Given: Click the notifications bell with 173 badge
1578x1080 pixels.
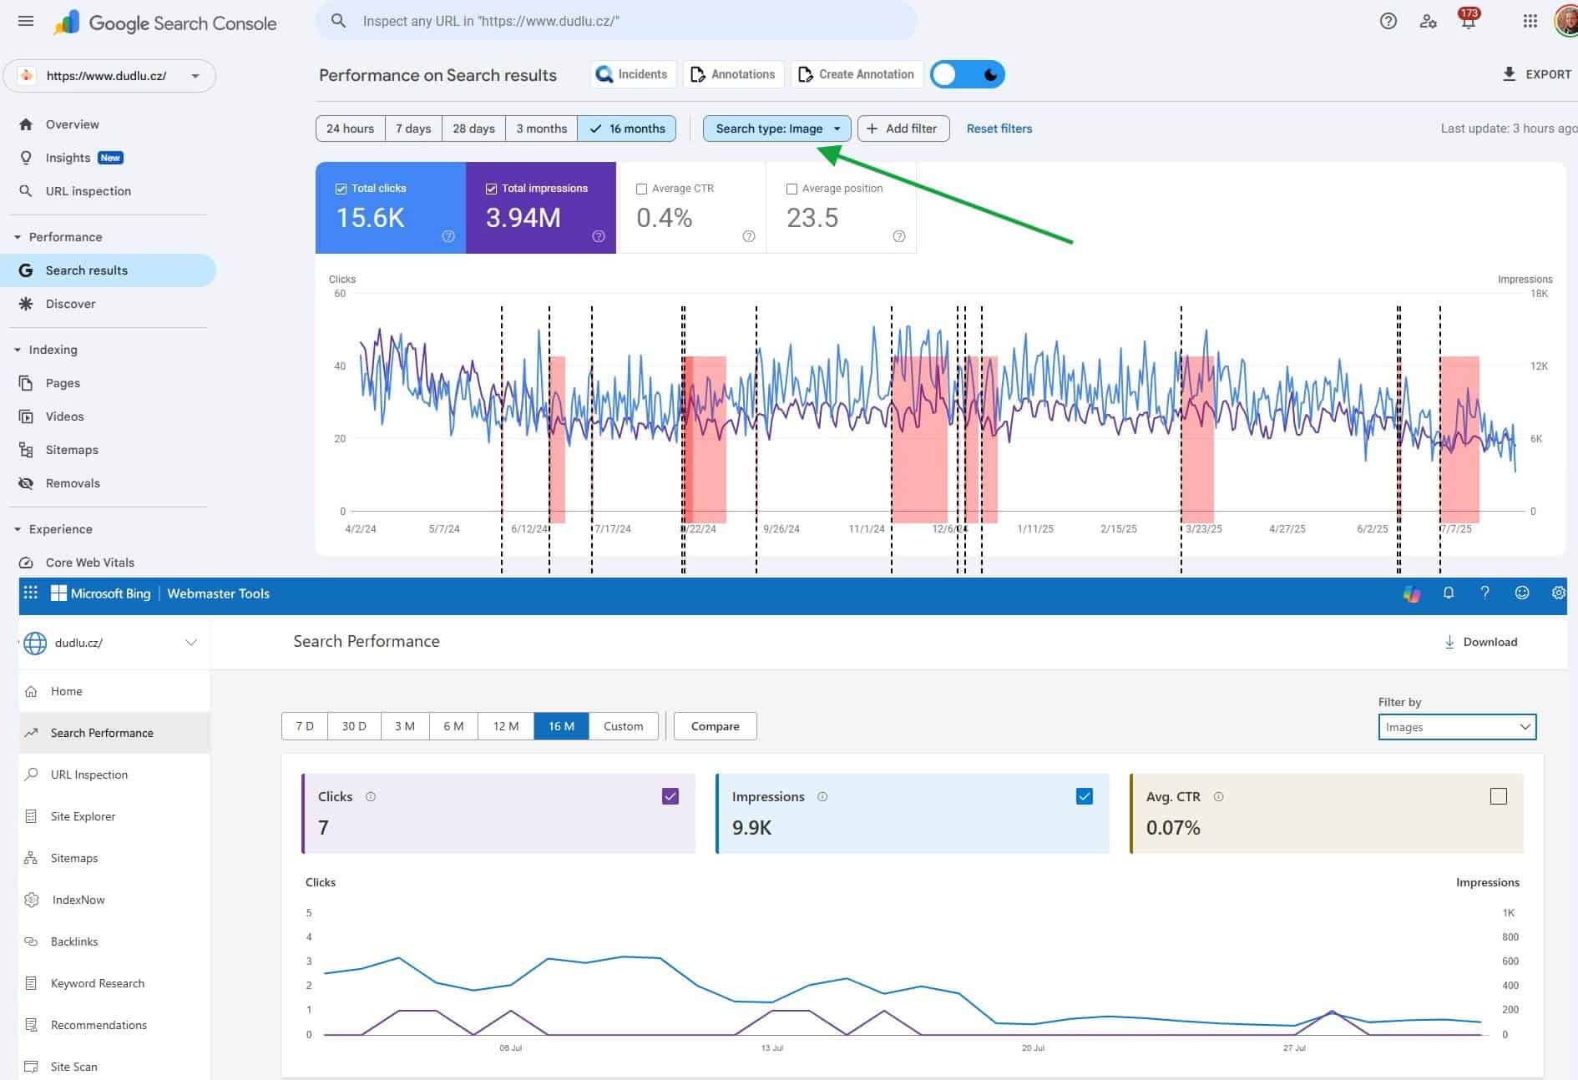Looking at the screenshot, I should click(1468, 22).
